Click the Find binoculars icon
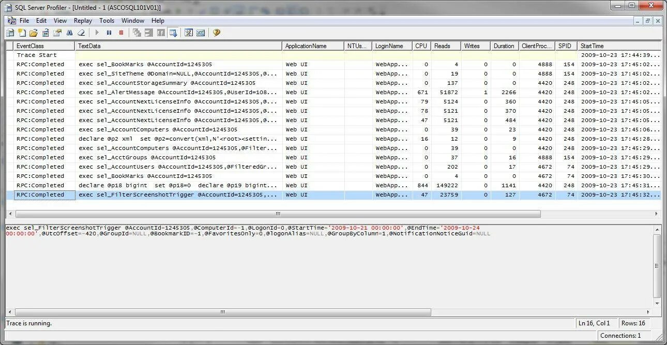The height and width of the screenshot is (345, 667). [70, 32]
